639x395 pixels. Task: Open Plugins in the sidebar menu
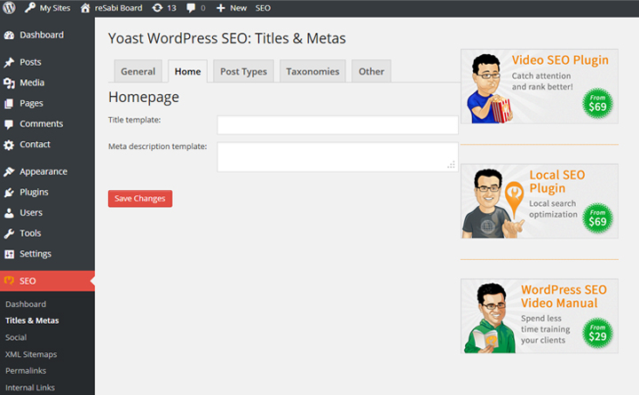35,193
